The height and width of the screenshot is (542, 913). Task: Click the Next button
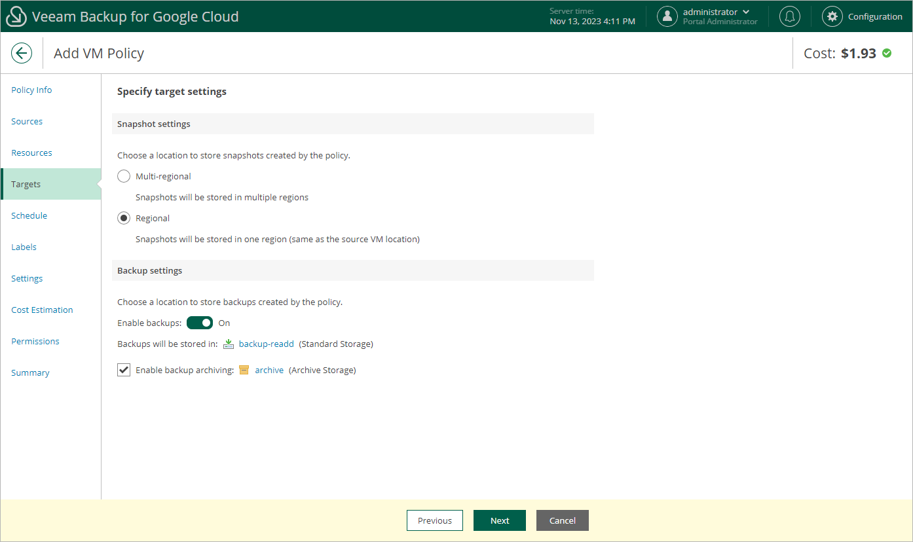pyautogui.click(x=500, y=520)
